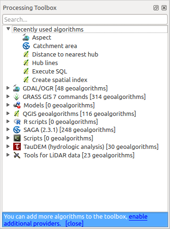Viewport: 170px width, 229px height.
Task: Select Models [0 geoalgorithms] row
Action: [59, 106]
